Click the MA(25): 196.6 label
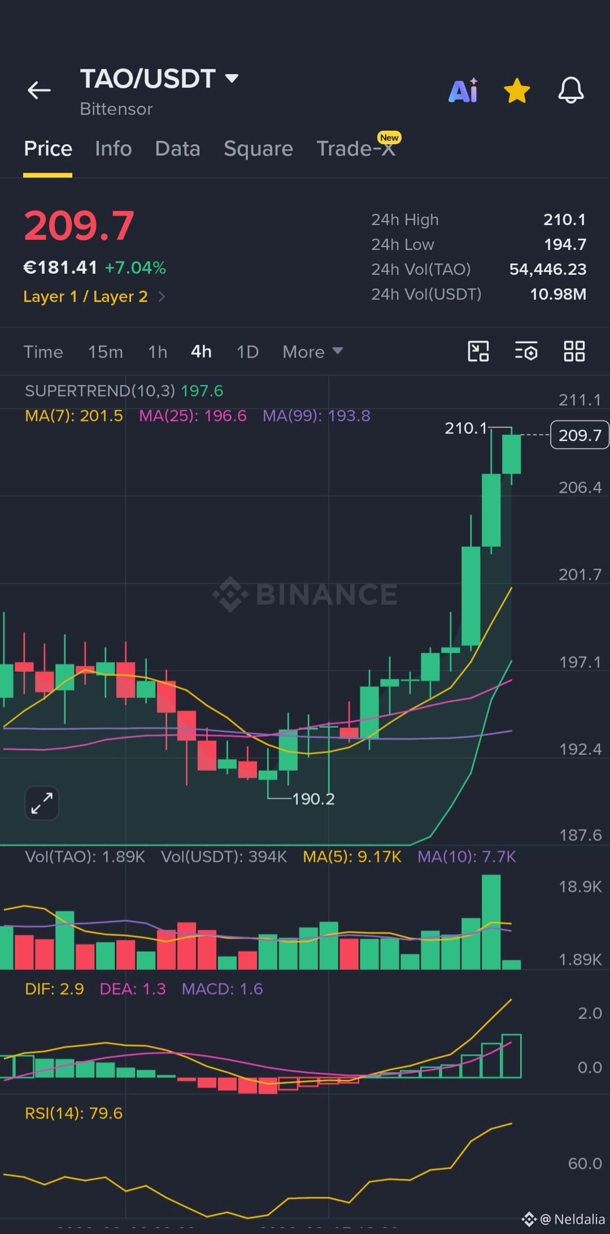Viewport: 610px width, 1234px height. (x=193, y=416)
